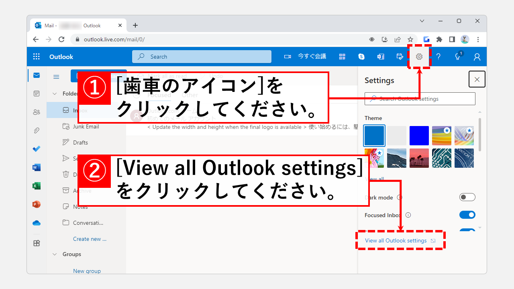Open the browser menu via Customize Chrome
The image size is (514, 289).
pyautogui.click(x=478, y=39)
